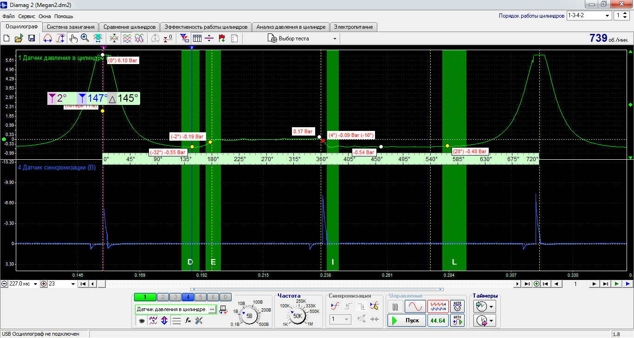The height and width of the screenshot is (338, 634).
Task: Toggle channel 5 button
Action: coord(200,297)
